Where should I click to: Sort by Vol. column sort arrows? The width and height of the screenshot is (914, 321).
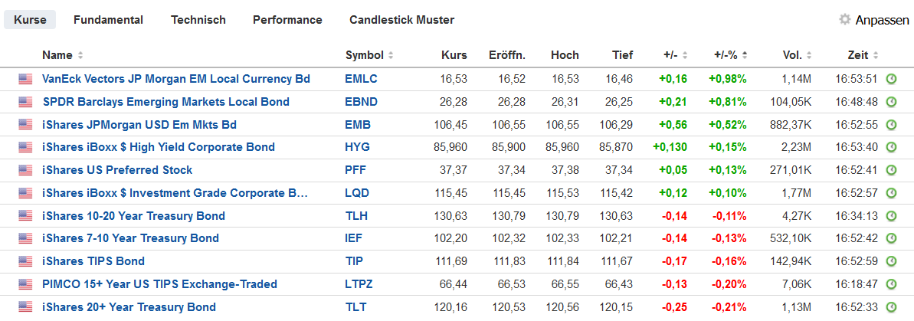coord(810,56)
